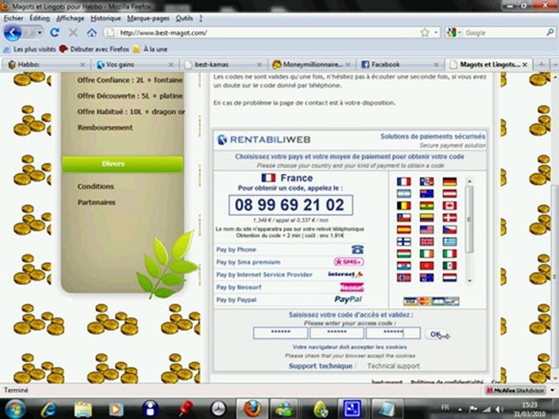Choose the Canada flag

tap(450, 206)
